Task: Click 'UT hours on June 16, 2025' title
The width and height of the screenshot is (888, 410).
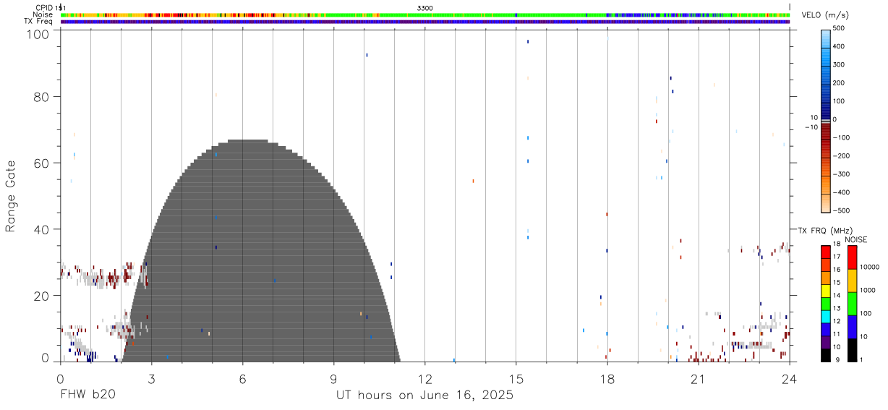Action: pyautogui.click(x=424, y=395)
